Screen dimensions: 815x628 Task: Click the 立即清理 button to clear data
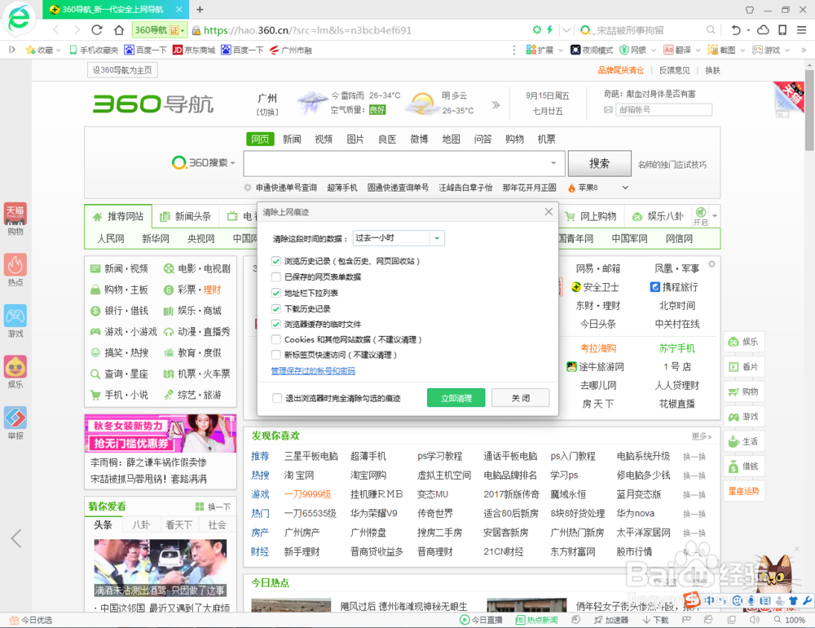[456, 398]
